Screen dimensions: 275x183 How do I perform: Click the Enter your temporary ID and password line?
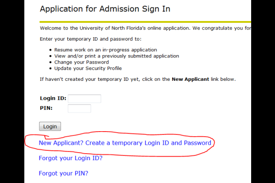click(x=91, y=39)
